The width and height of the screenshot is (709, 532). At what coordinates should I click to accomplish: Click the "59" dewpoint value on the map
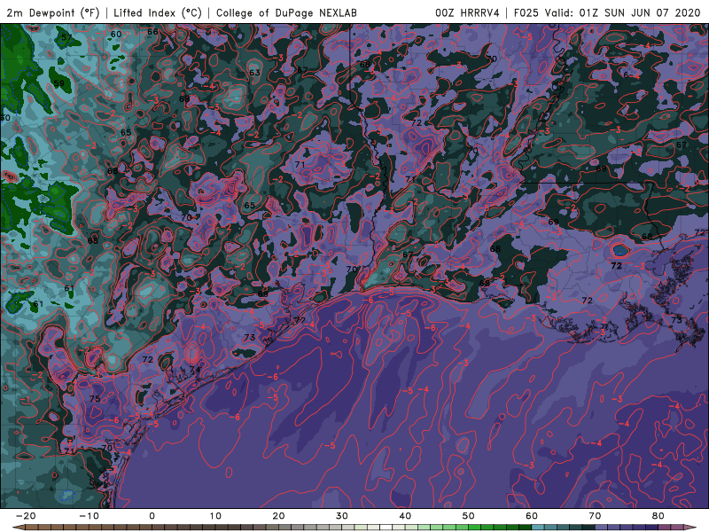[x=58, y=83]
